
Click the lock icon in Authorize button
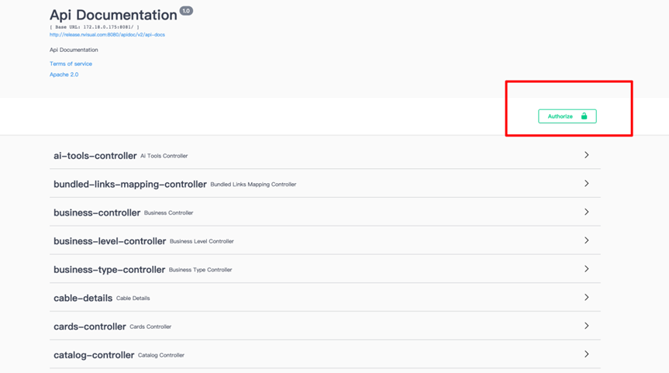click(x=584, y=116)
